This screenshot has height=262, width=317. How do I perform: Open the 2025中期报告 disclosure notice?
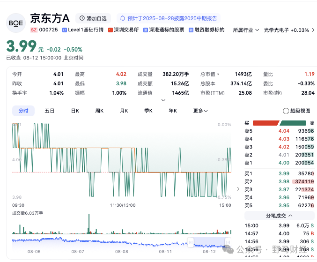[x=169, y=18]
